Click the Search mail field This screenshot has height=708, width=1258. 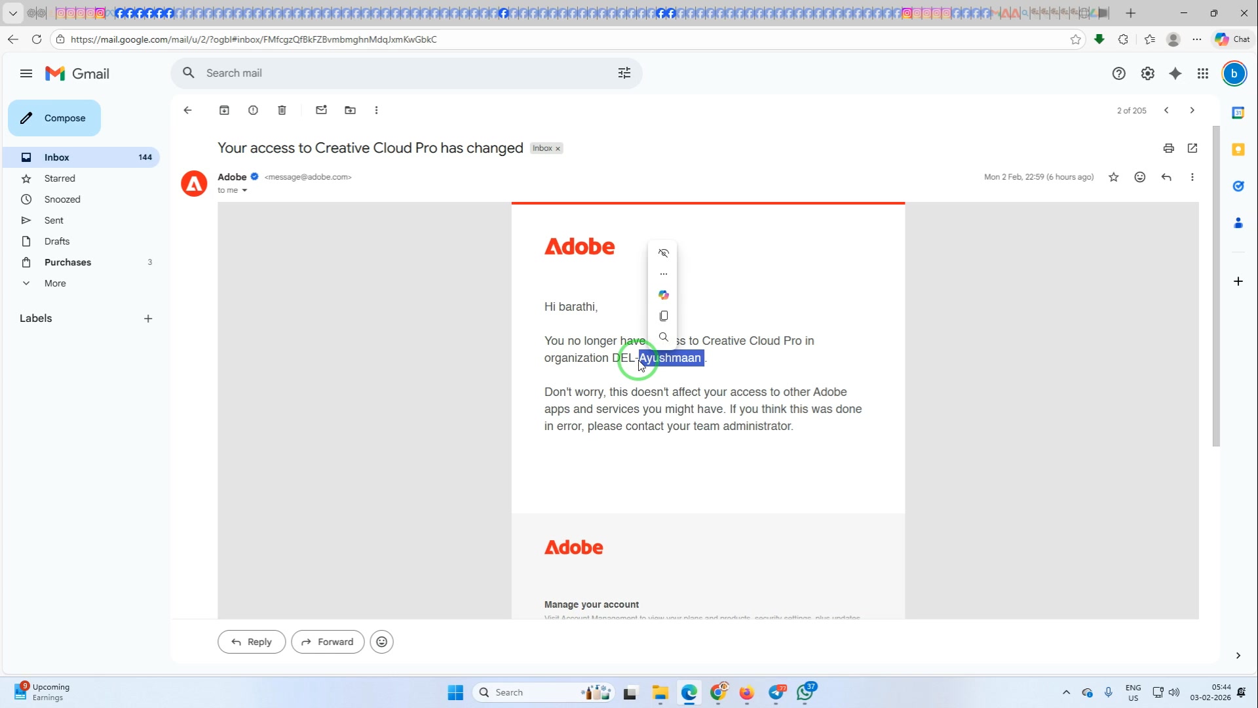point(406,73)
